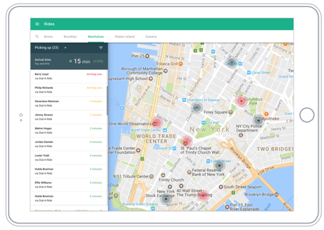
Task: Open the Staten Island tab
Action: [x=125, y=37]
